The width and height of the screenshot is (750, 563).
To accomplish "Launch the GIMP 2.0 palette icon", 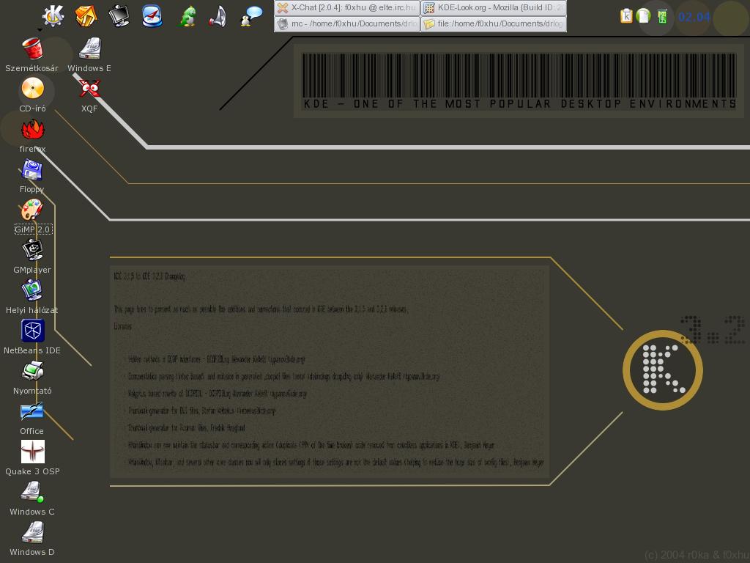I will coord(32,210).
